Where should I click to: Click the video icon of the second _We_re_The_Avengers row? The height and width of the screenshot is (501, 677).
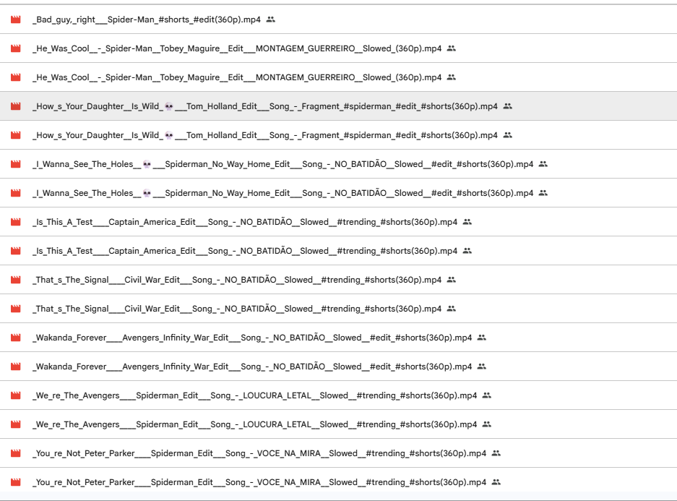pos(16,424)
